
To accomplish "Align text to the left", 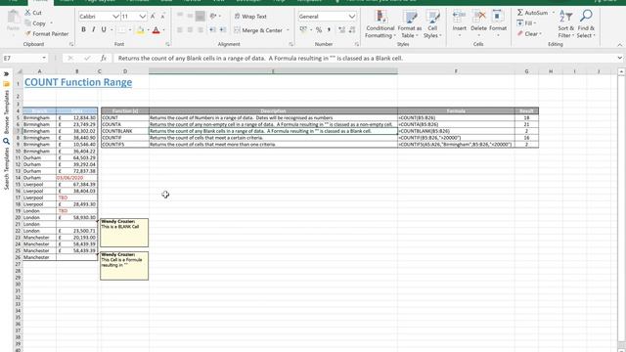I will tap(180, 30).
